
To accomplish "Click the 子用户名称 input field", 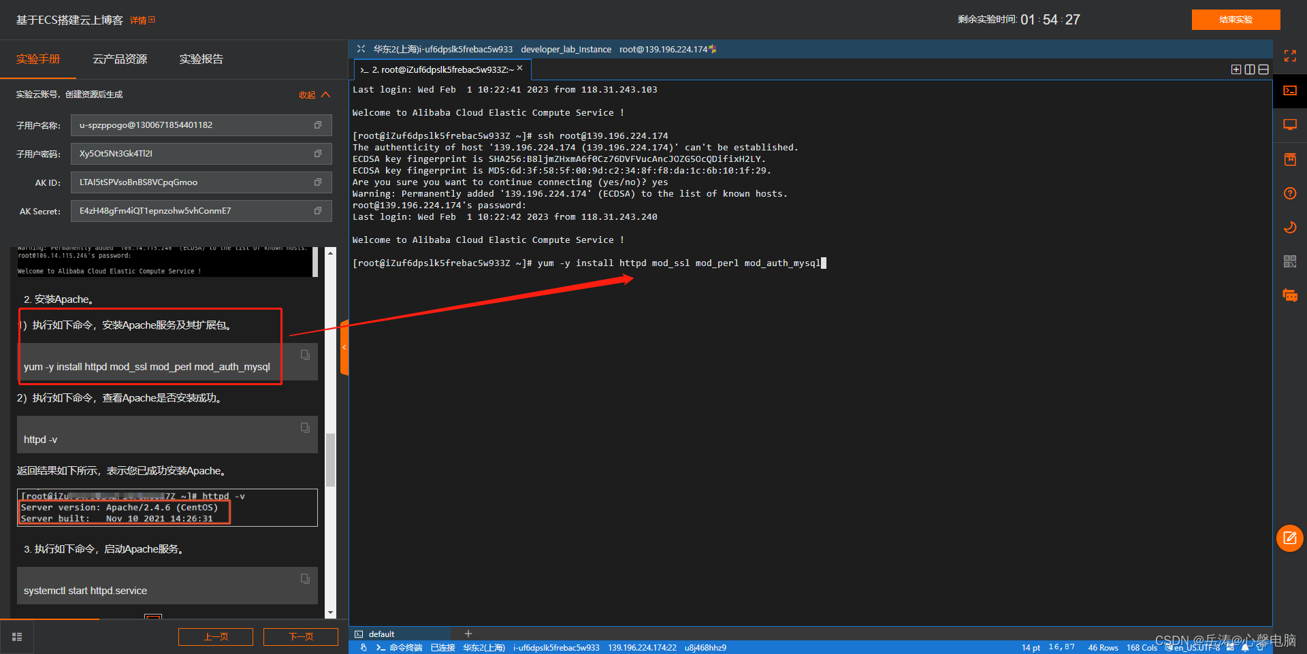I will [x=201, y=125].
